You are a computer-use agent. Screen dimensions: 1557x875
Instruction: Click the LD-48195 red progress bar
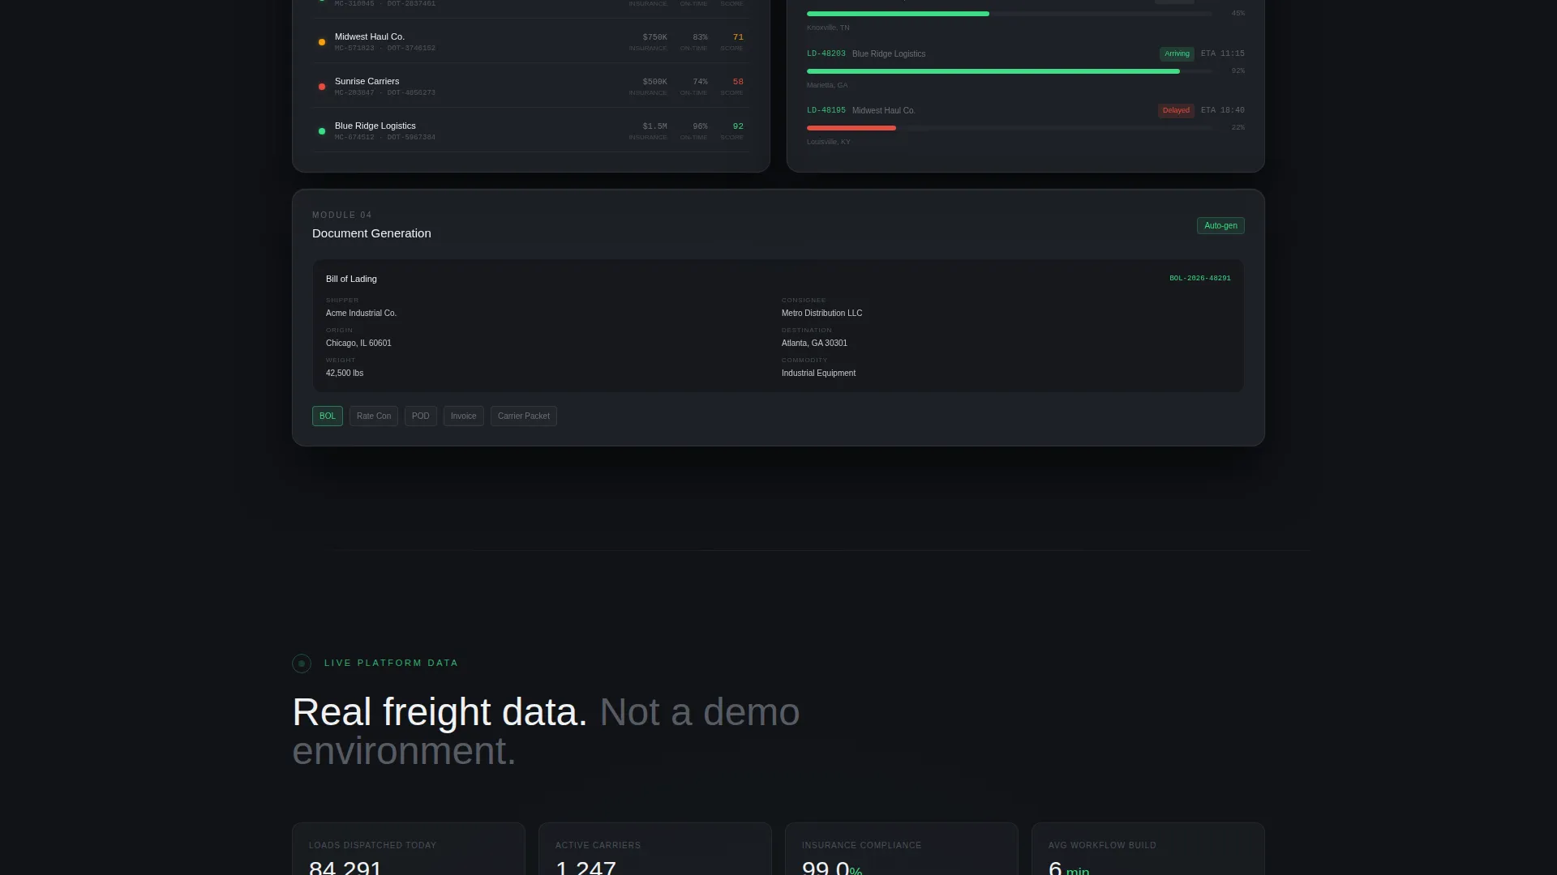click(x=851, y=128)
